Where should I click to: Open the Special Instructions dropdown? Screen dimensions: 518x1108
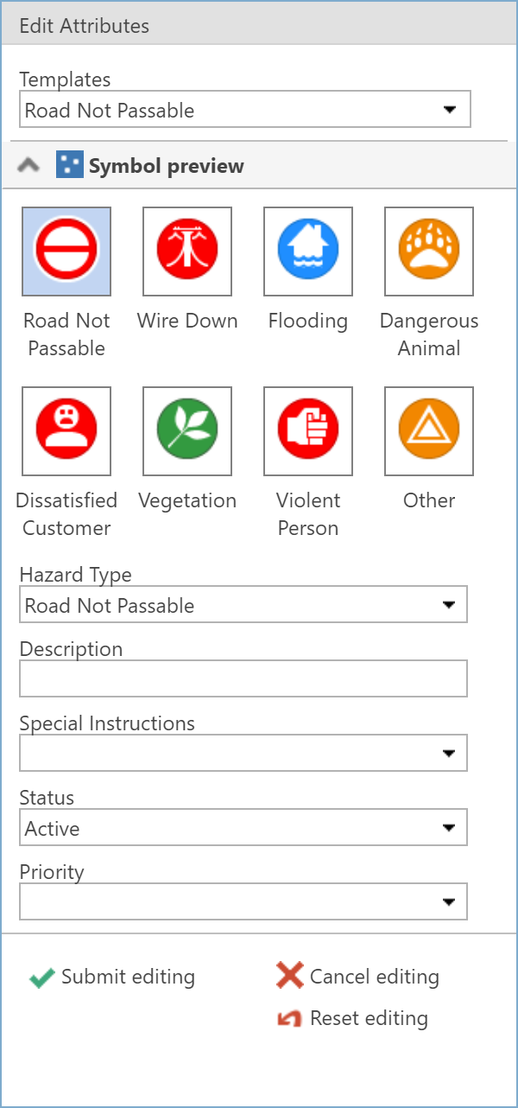point(450,753)
